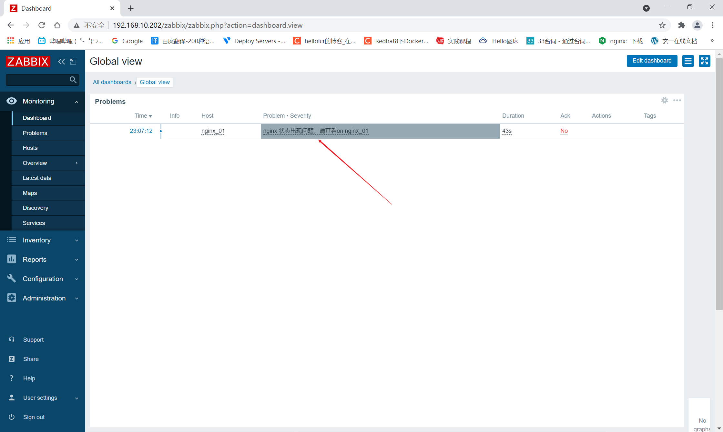Click nginx_01 host link
Viewport: 723px width, 432px height.
click(213, 131)
